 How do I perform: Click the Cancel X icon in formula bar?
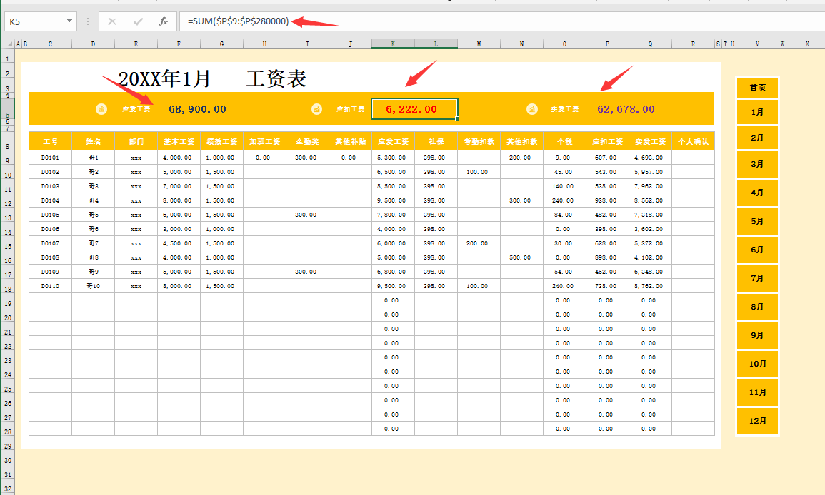coord(112,21)
